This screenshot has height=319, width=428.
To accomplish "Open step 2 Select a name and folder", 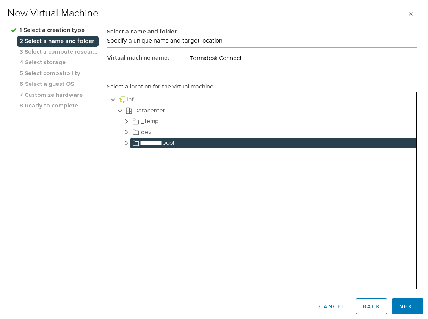I will point(57,41).
